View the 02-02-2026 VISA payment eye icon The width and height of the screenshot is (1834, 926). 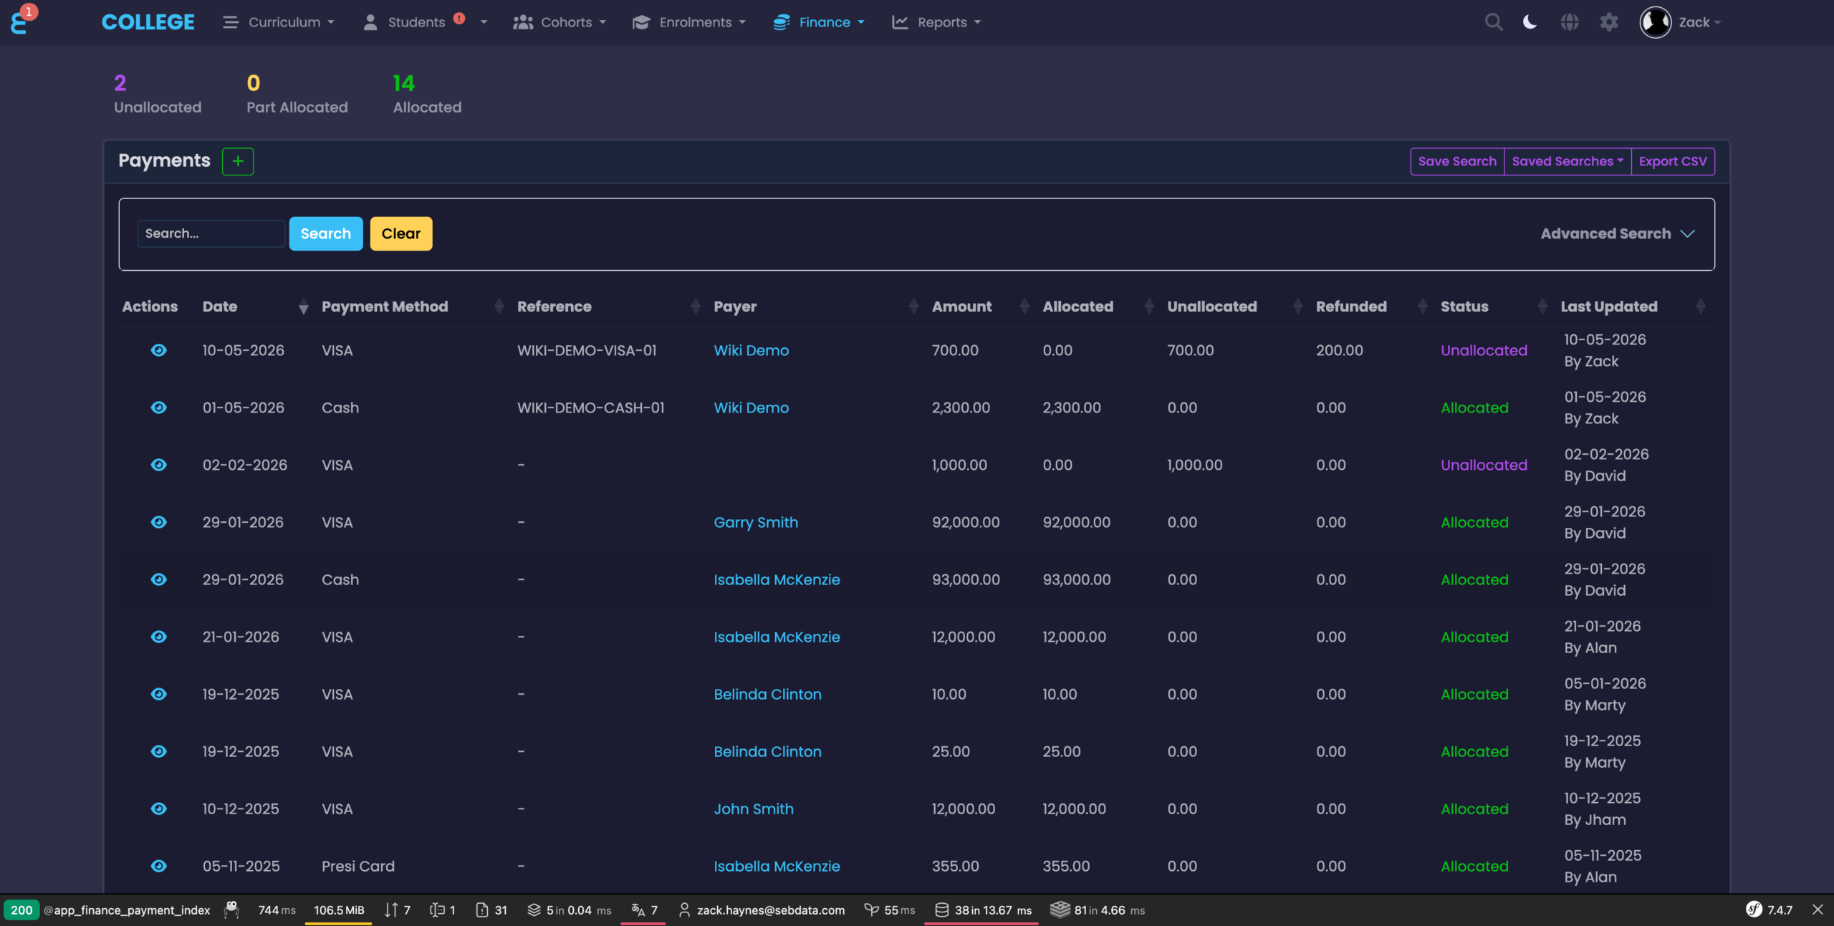click(x=159, y=465)
